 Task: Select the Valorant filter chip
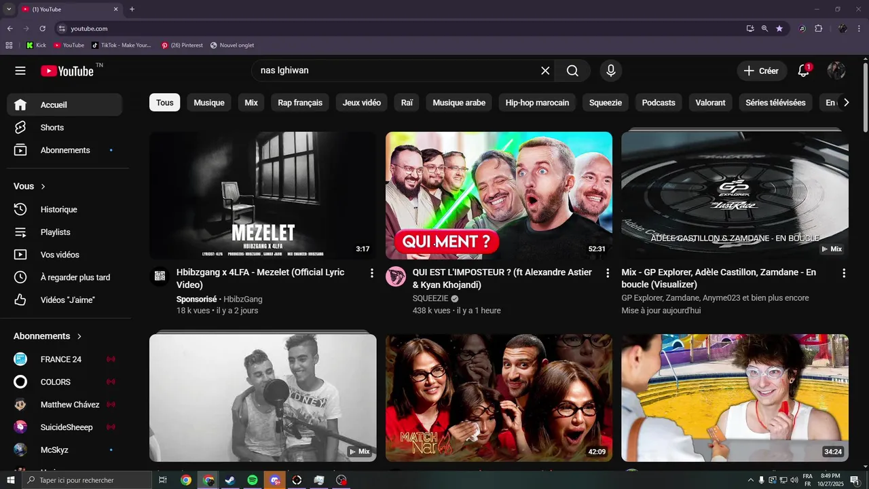(x=711, y=103)
